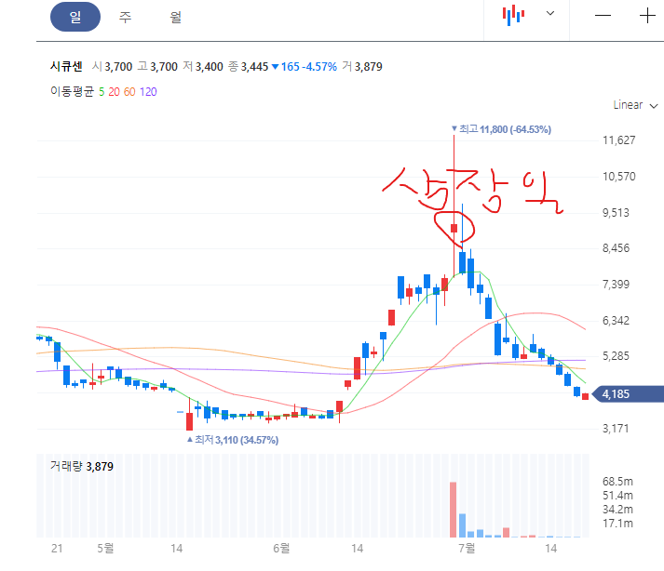
Task: Click the current price tag 4,185
Action: [628, 393]
